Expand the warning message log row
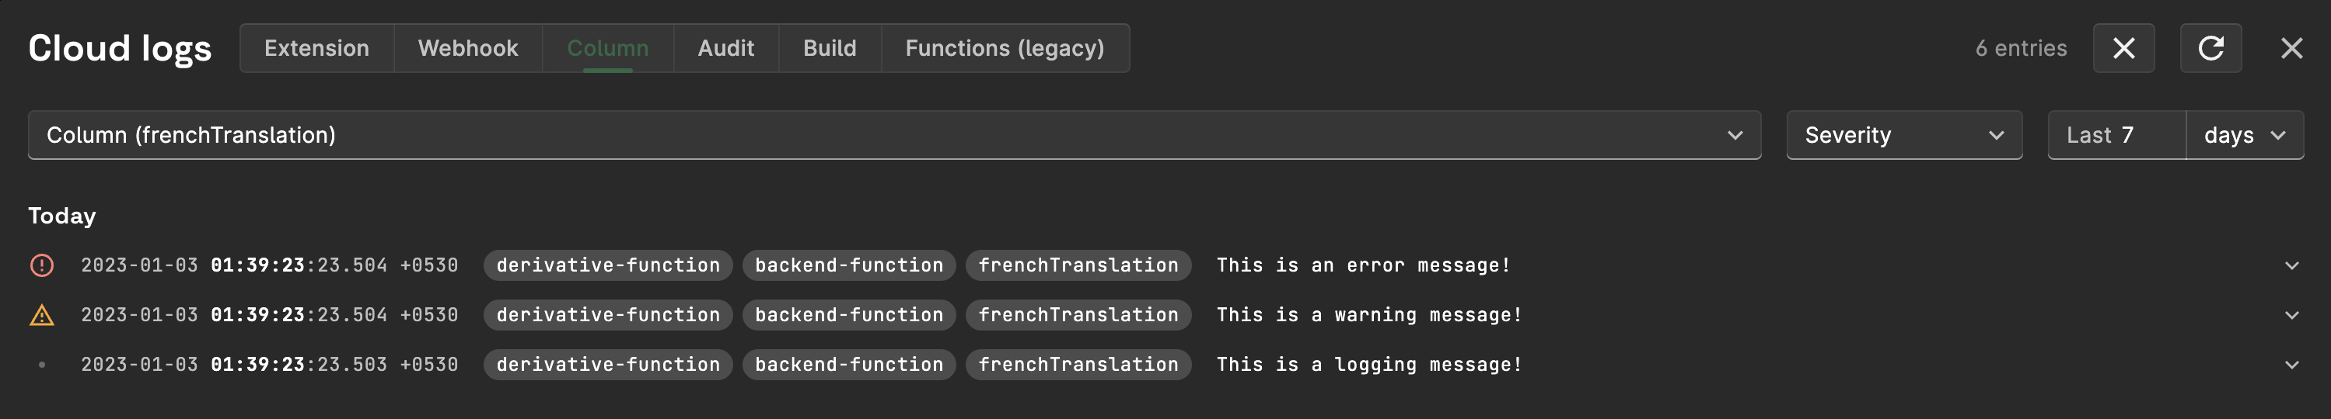This screenshot has width=2331, height=419. click(2291, 315)
